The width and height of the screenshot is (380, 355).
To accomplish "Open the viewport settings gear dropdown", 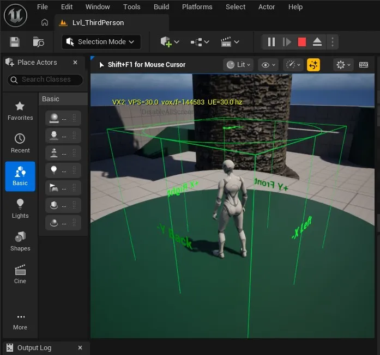I will tap(343, 65).
